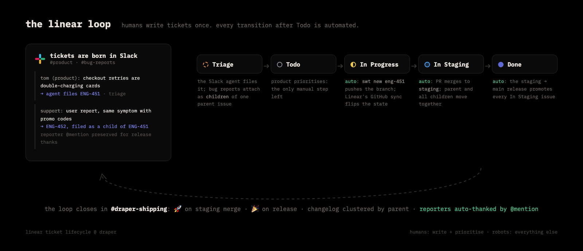The height and width of the screenshot is (251, 583).
Task: Click the In Staging blue ring icon
Action: 427,64
